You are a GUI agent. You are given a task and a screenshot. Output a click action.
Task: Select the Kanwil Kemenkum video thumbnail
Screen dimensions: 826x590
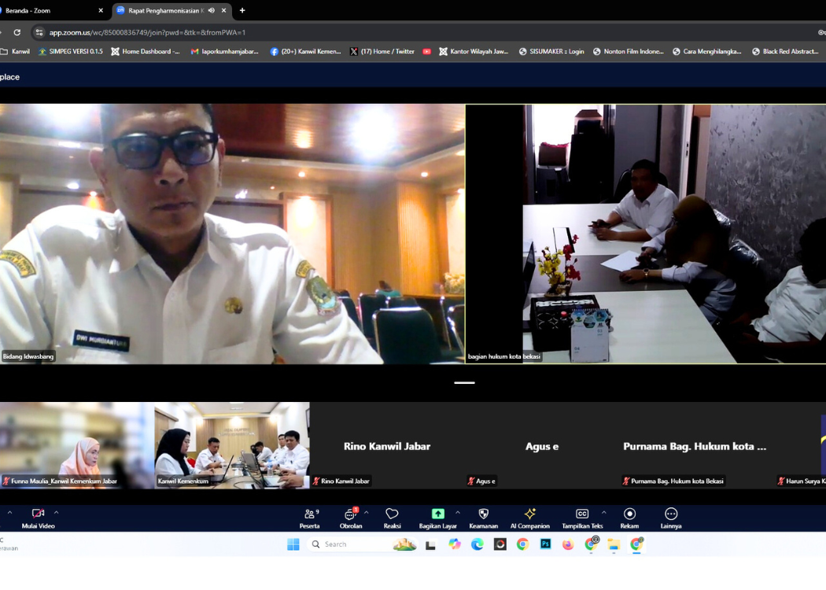coord(232,445)
